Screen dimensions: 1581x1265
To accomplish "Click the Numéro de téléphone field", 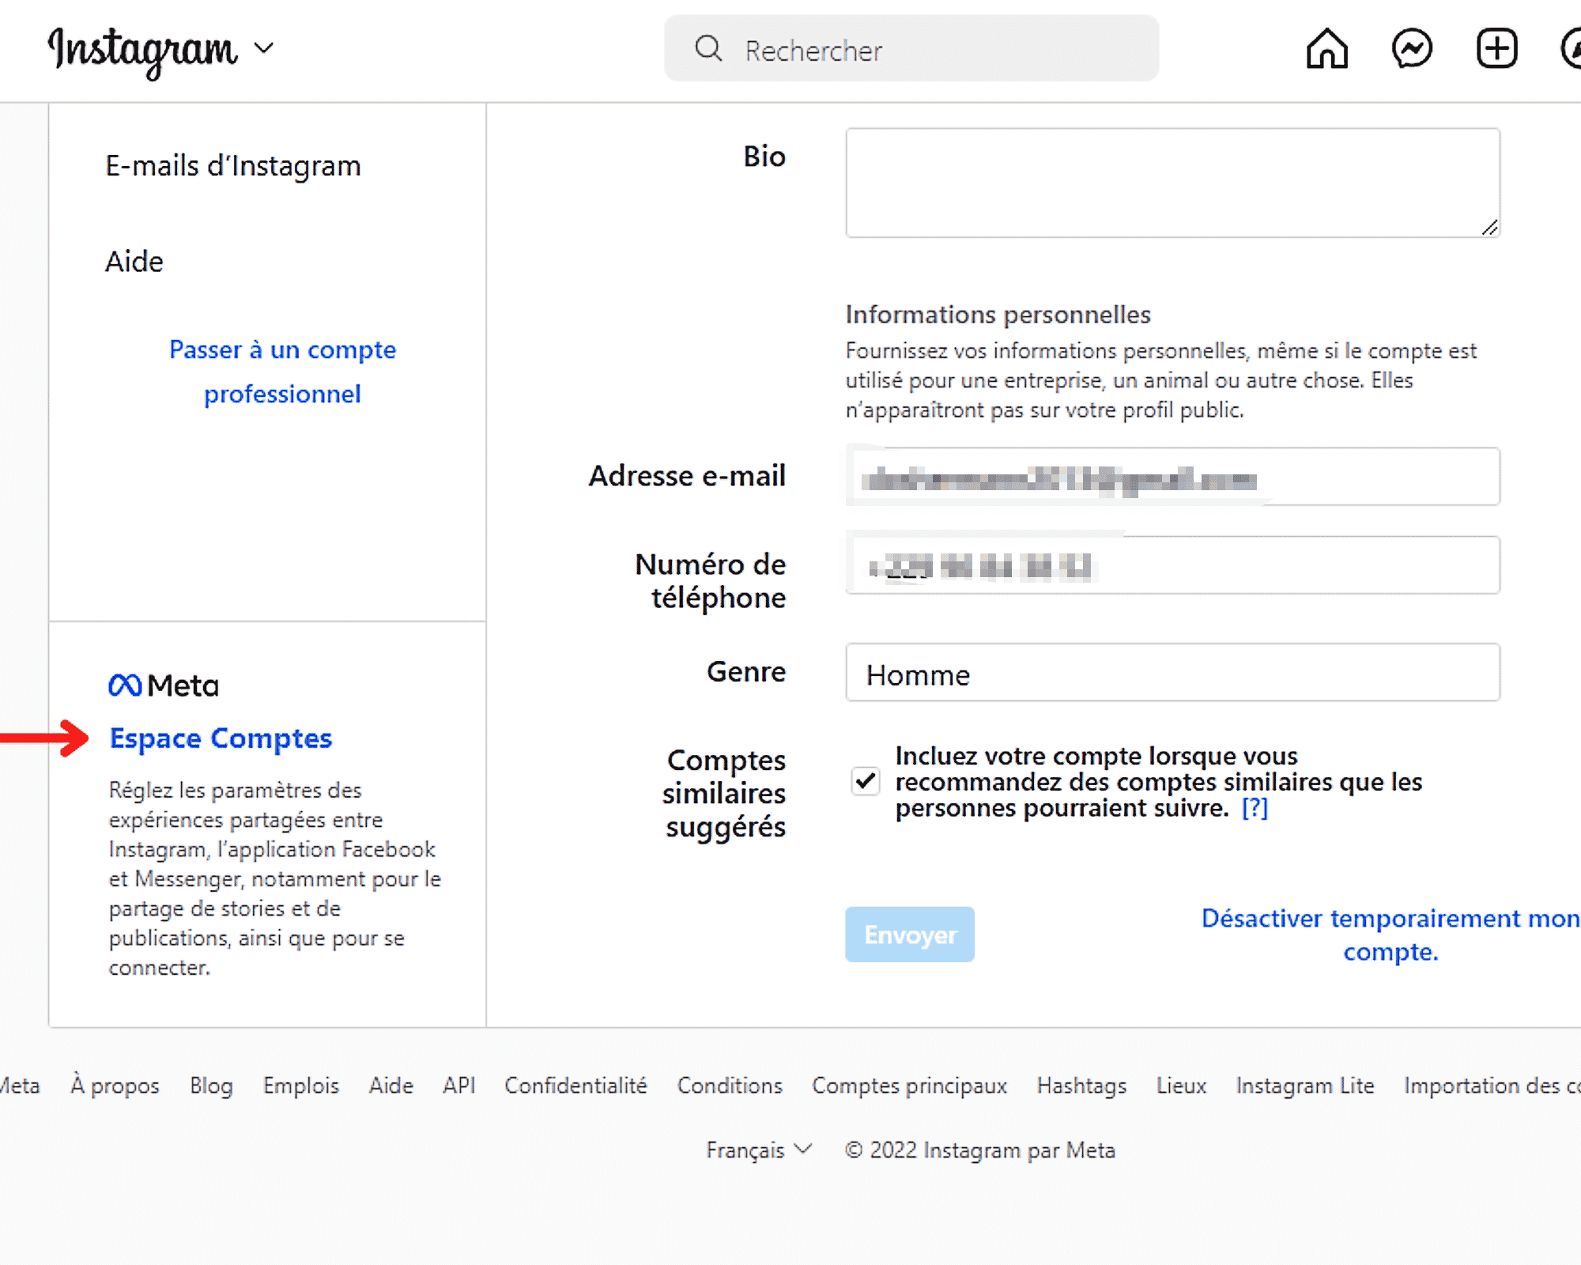I will [x=1172, y=565].
